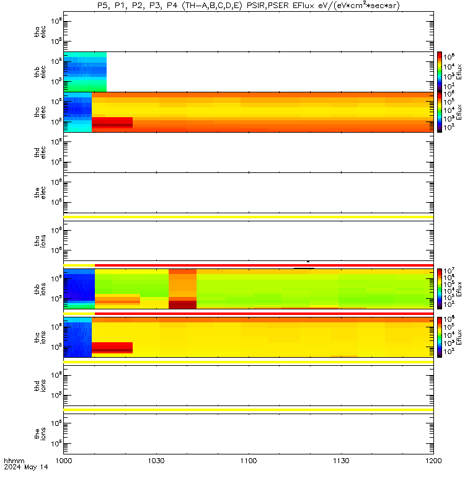465x496 pixels.
Task: Select the 'thd elec' panel label
Action: pyautogui.click(x=40, y=153)
